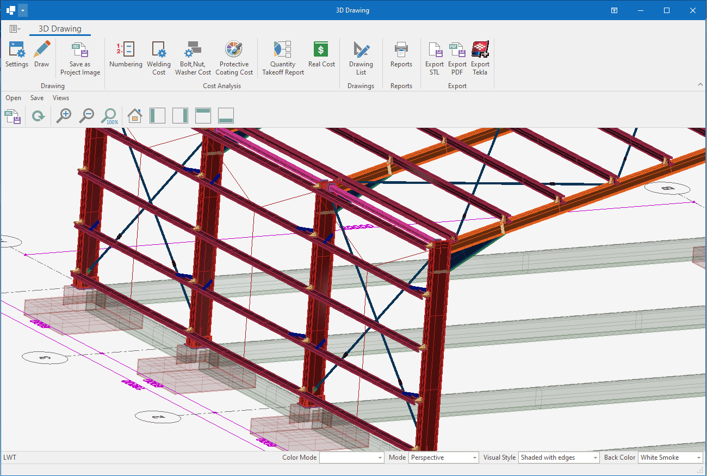Select the 3D Drawing ribbon tab
Image resolution: width=707 pixels, height=476 pixels.
coord(60,29)
